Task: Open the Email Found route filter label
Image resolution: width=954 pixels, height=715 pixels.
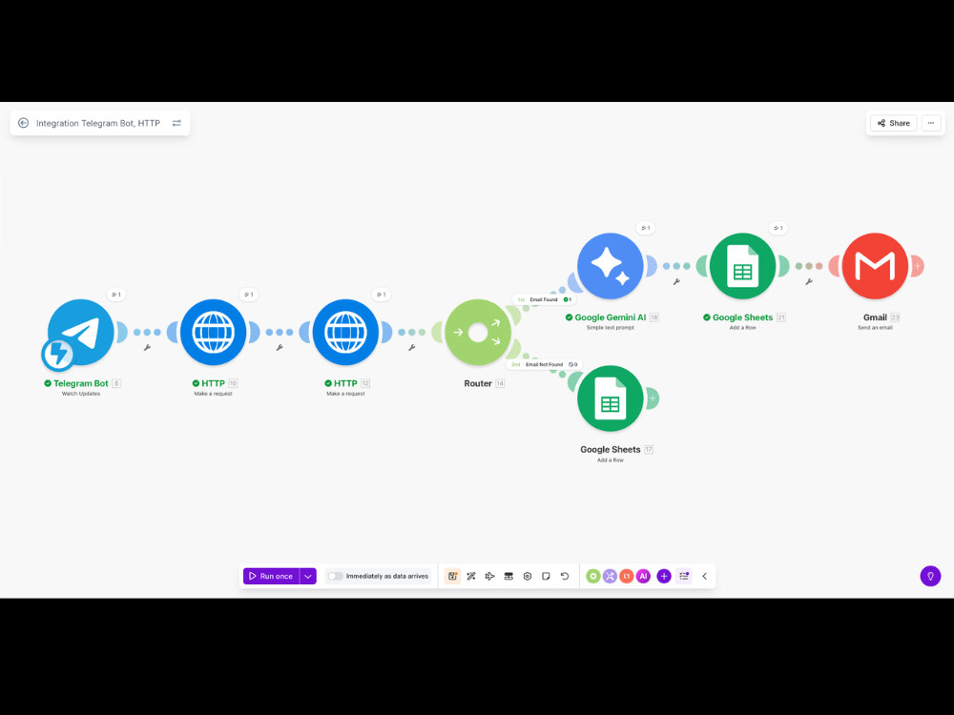Action: (x=544, y=299)
